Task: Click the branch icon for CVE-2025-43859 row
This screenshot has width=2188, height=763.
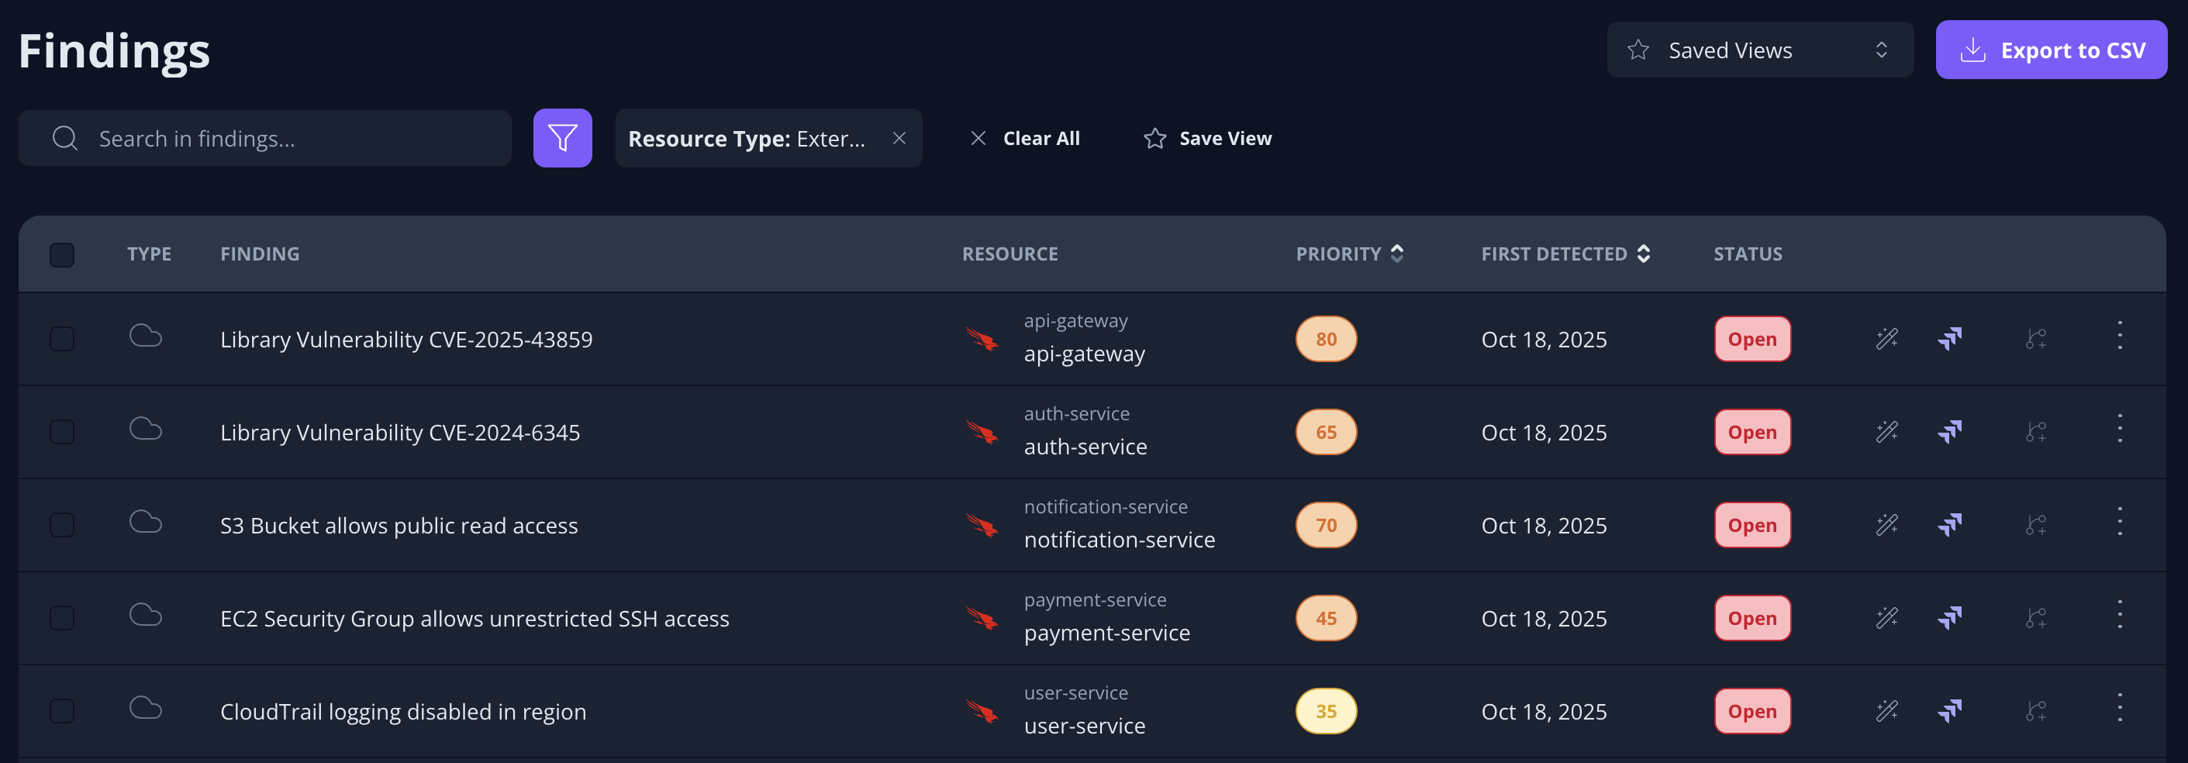Action: 2036,339
